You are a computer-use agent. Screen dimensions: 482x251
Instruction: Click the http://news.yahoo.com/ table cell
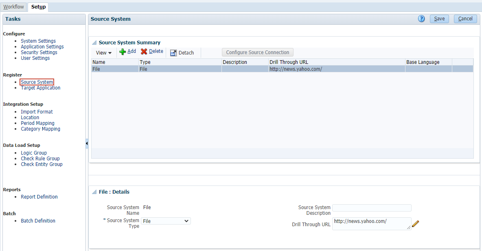(x=337, y=69)
